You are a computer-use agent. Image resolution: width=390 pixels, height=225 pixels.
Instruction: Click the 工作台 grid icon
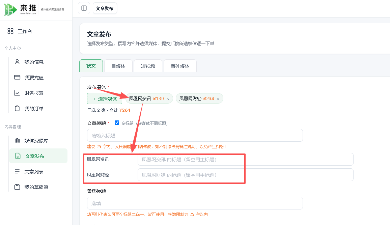10,31
